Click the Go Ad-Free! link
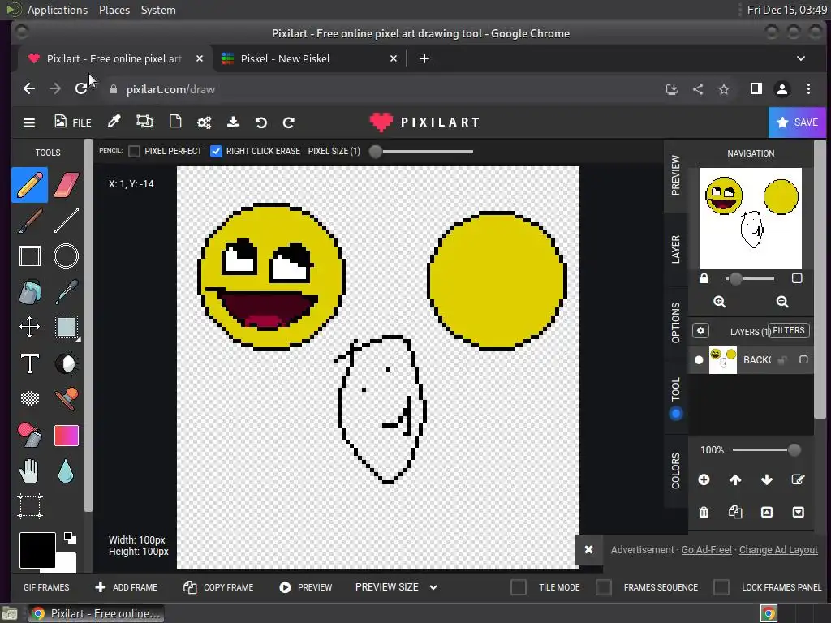The image size is (831, 623). click(706, 550)
